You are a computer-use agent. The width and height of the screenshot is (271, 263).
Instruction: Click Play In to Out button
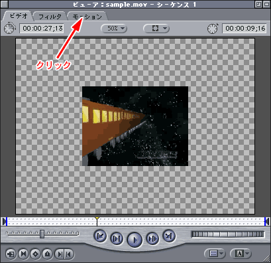point(117,238)
